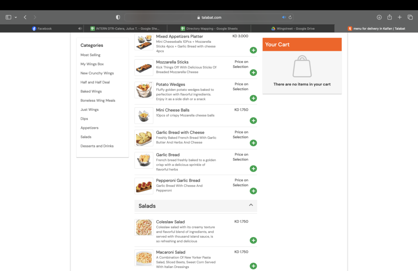Image resolution: width=418 pixels, height=271 pixels.
Task: Toggle the Safari sidebar
Action: 8,18
